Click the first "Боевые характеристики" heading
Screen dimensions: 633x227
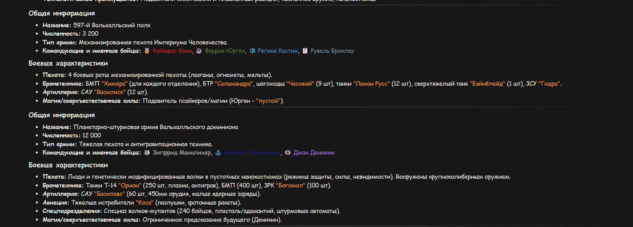pyautogui.click(x=68, y=63)
